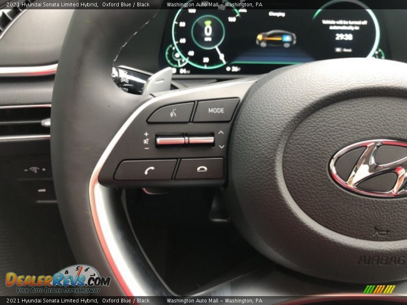The image size is (407, 305).
Task: Click the seek up chevron arrow
Action: point(221,132)
